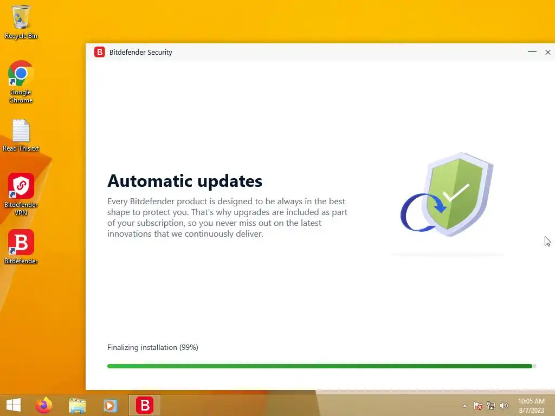
Task: Open the network tray icon
Action: click(491, 406)
